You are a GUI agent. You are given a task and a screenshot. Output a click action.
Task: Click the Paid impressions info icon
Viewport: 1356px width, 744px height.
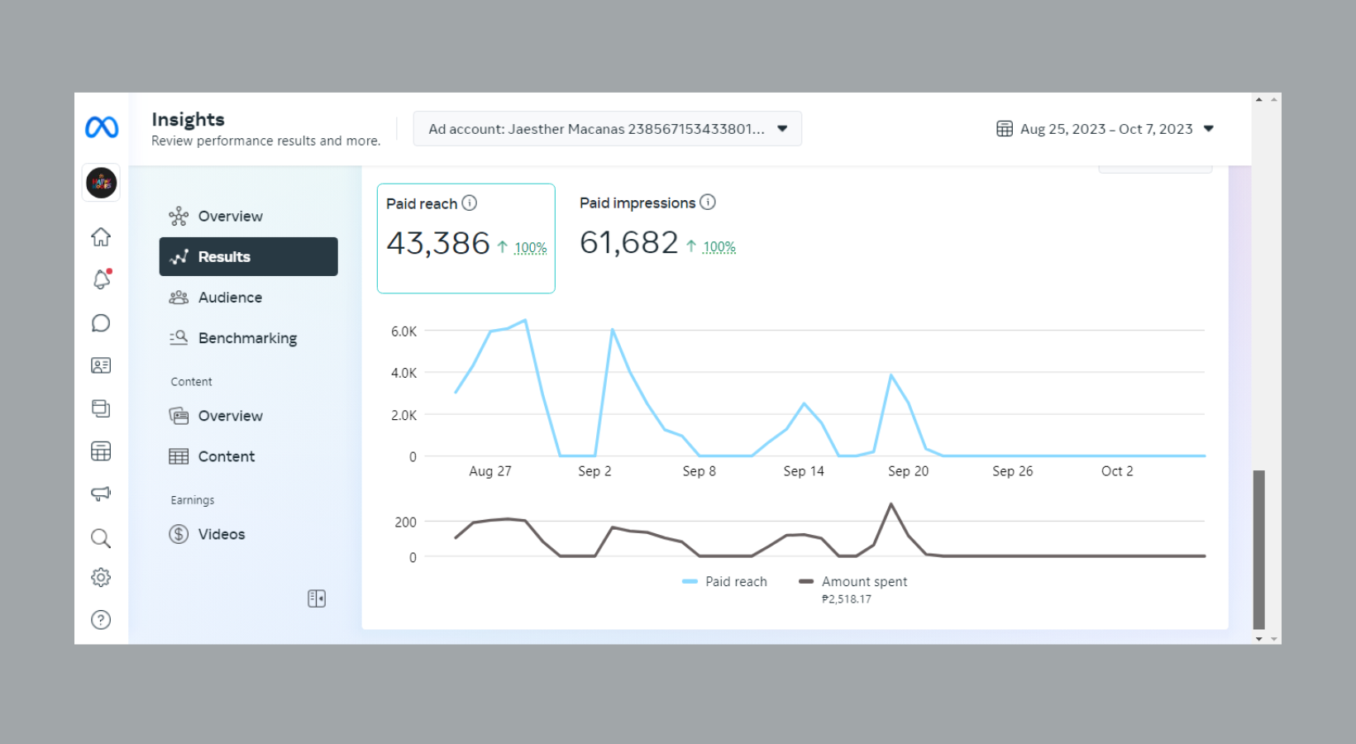[x=708, y=202]
